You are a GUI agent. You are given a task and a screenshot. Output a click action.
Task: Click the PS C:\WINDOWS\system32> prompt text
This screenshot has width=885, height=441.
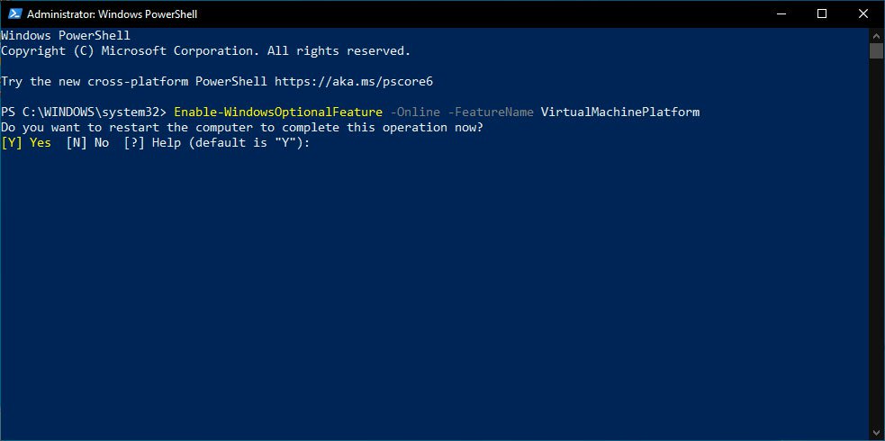[x=84, y=112]
